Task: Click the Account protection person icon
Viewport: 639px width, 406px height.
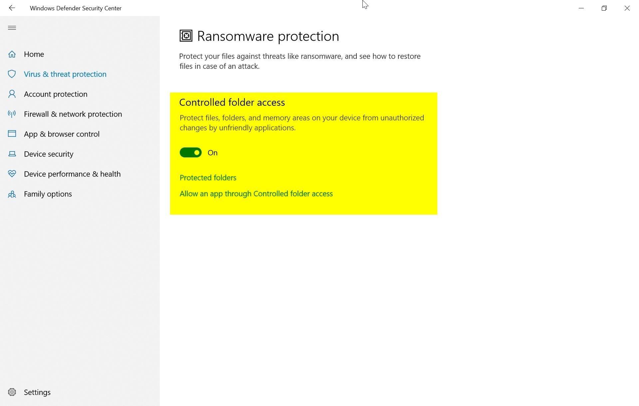Action: [12, 94]
